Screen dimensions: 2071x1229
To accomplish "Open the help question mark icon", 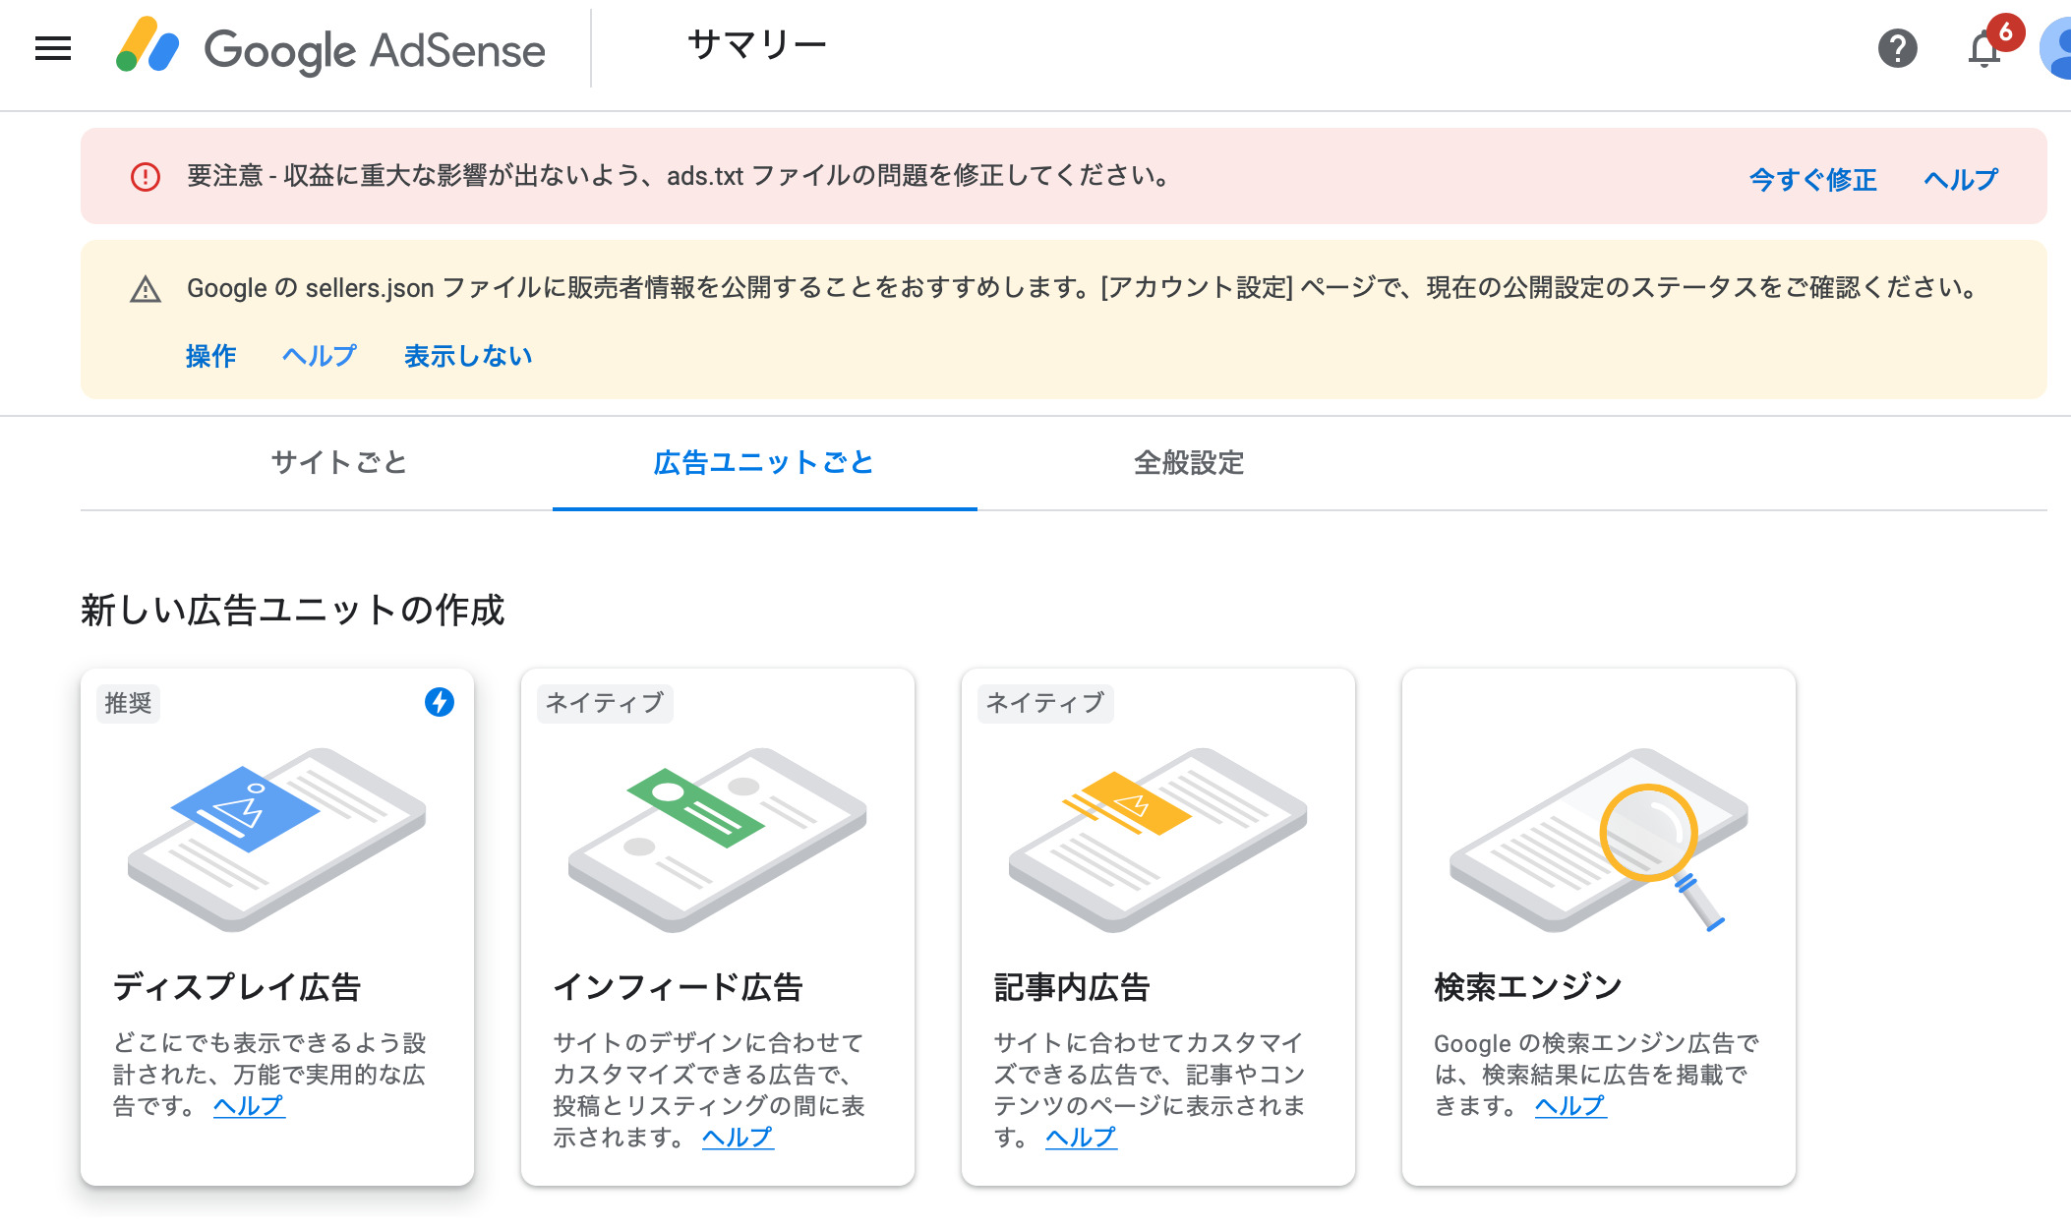I will 1897,48.
